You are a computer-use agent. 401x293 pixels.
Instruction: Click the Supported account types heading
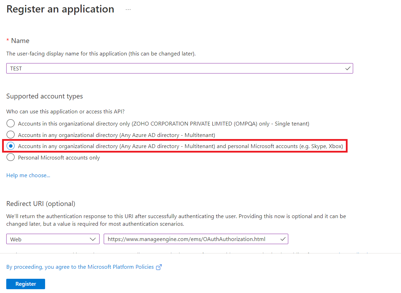[44, 96]
